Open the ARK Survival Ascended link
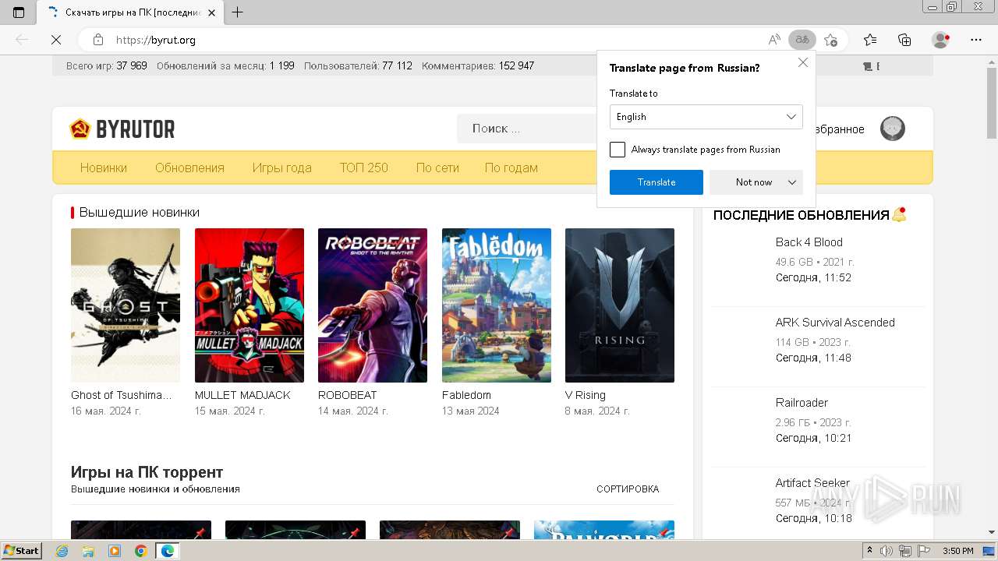The height and width of the screenshot is (561, 998). [835, 323]
